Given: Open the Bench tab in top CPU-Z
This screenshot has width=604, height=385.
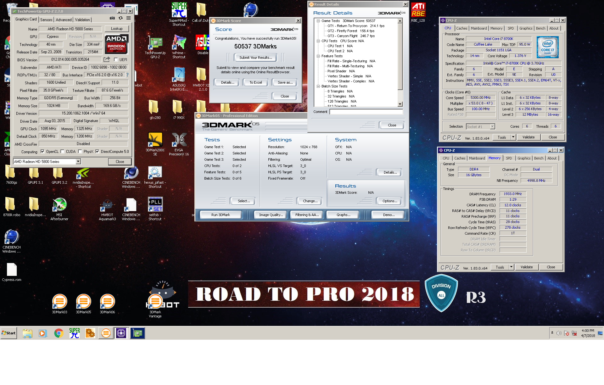Looking at the screenshot, I should click(x=540, y=28).
